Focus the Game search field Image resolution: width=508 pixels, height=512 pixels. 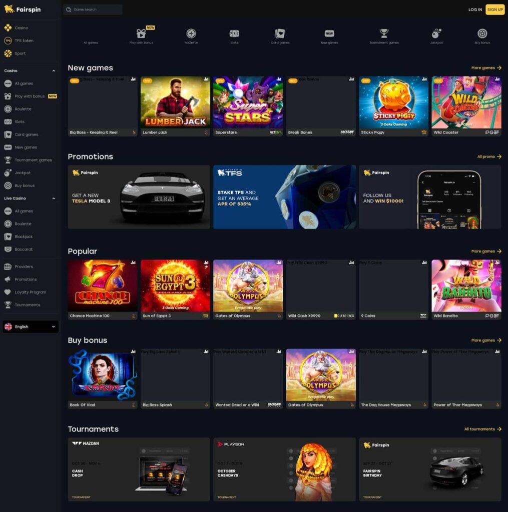[93, 9]
